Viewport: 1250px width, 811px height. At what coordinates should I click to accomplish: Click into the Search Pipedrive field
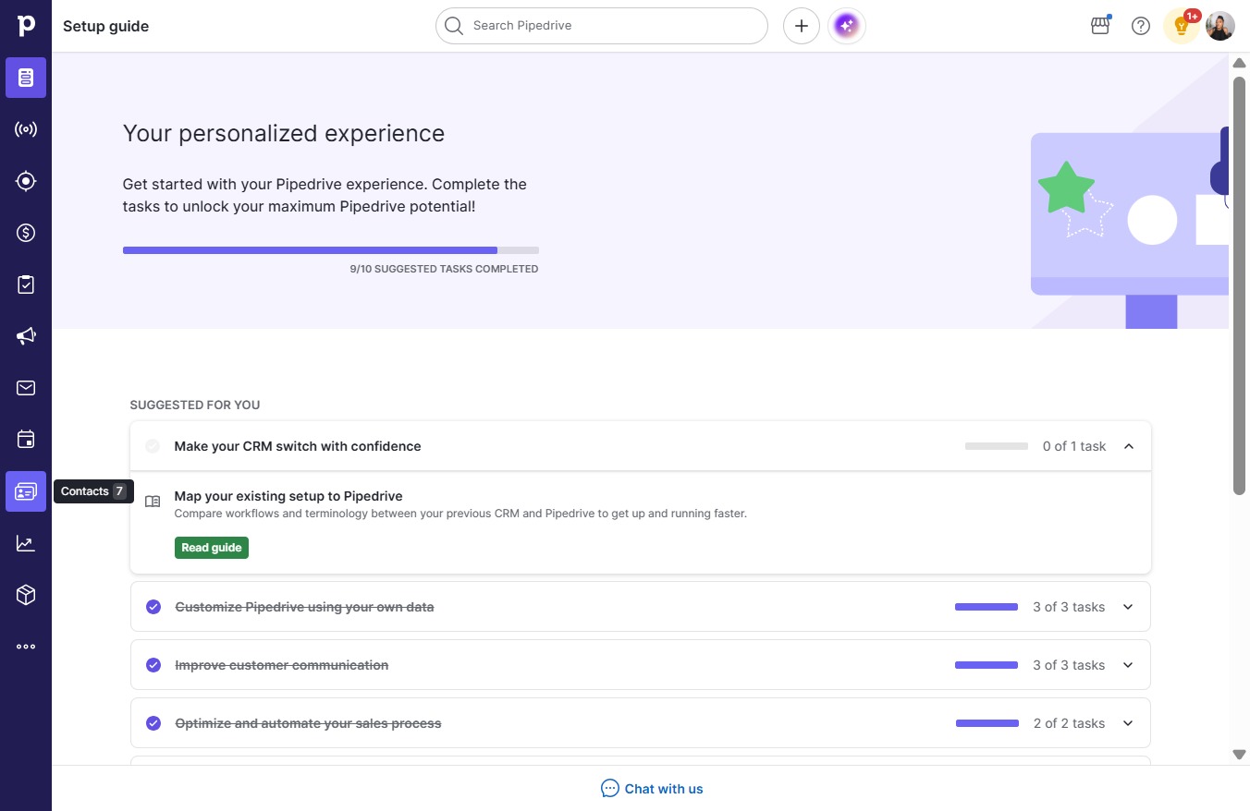point(602,26)
